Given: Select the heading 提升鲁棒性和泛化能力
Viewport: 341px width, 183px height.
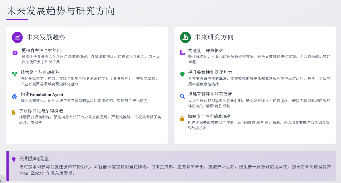Looking at the screenshot, I should [x=210, y=72].
